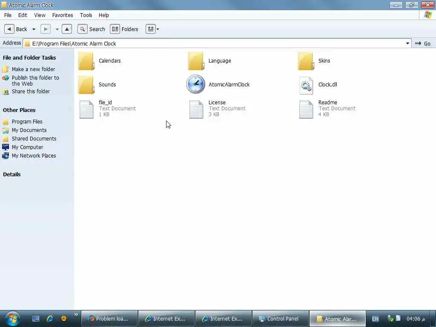The image size is (436, 327).
Task: Click the Windows Start orb
Action: tap(12, 318)
